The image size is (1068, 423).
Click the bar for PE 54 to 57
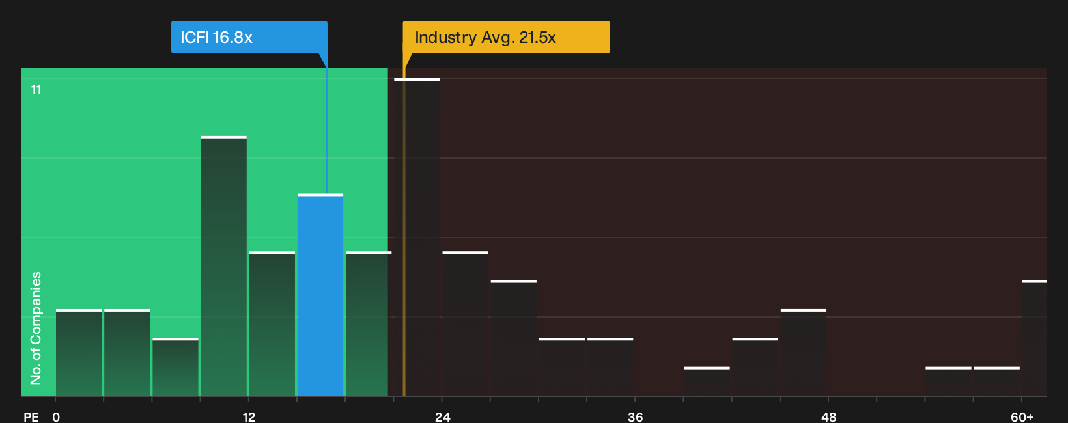tap(948, 381)
